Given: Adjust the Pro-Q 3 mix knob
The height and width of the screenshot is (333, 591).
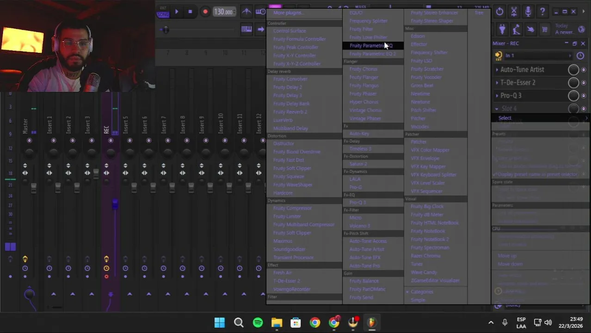Looking at the screenshot, I should point(573,96).
